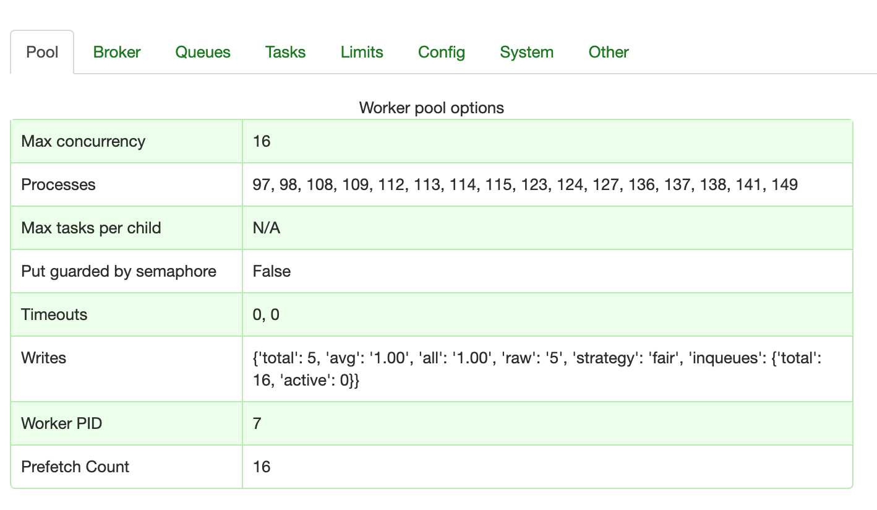
Task: Select the Tasks tab
Action: click(x=285, y=52)
